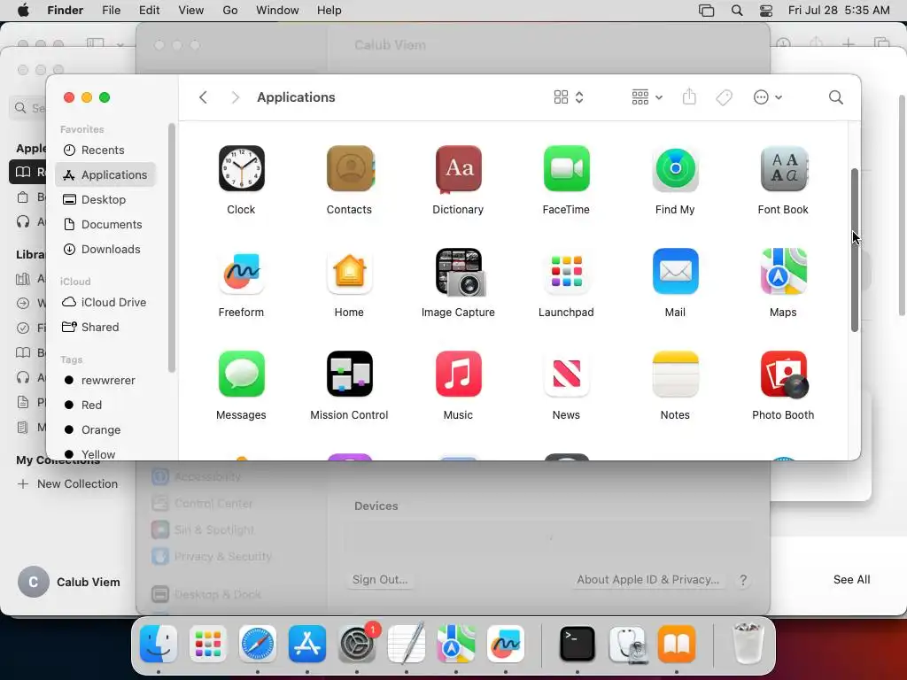907x680 pixels.
Task: Open the Notes app
Action: pos(675,374)
